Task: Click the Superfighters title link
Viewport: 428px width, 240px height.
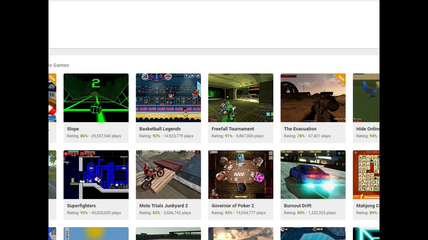Action: (x=81, y=206)
